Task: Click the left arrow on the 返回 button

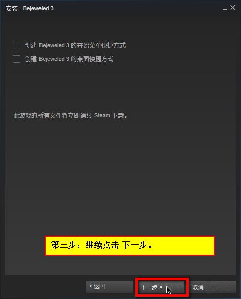Action: 91,286
